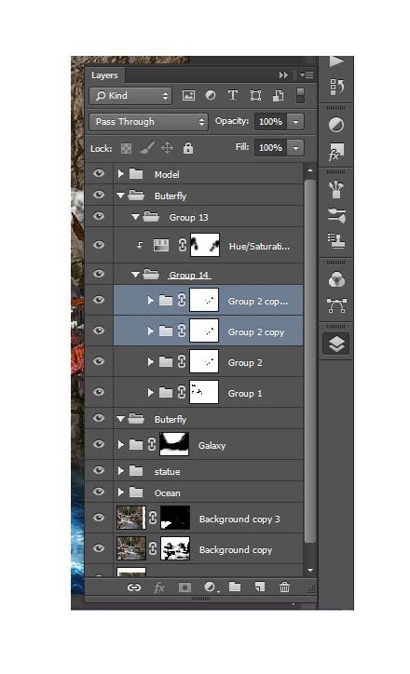This screenshot has height=674, width=410.
Task: Add a layer style via fx icon
Action: click(159, 587)
